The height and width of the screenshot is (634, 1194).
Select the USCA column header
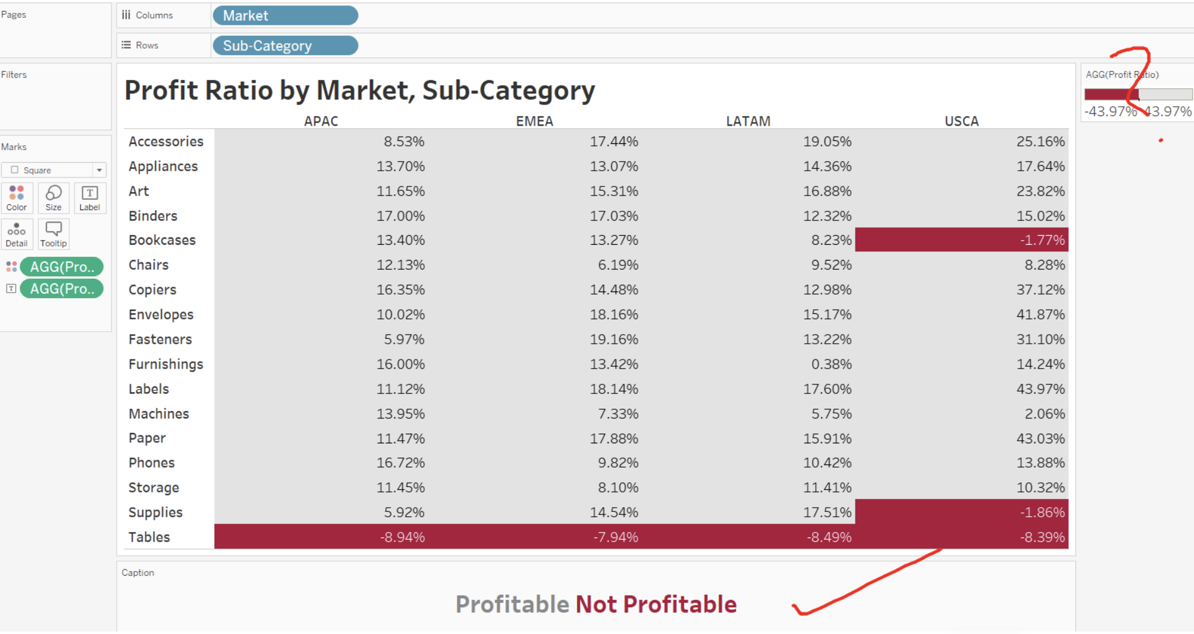961,121
